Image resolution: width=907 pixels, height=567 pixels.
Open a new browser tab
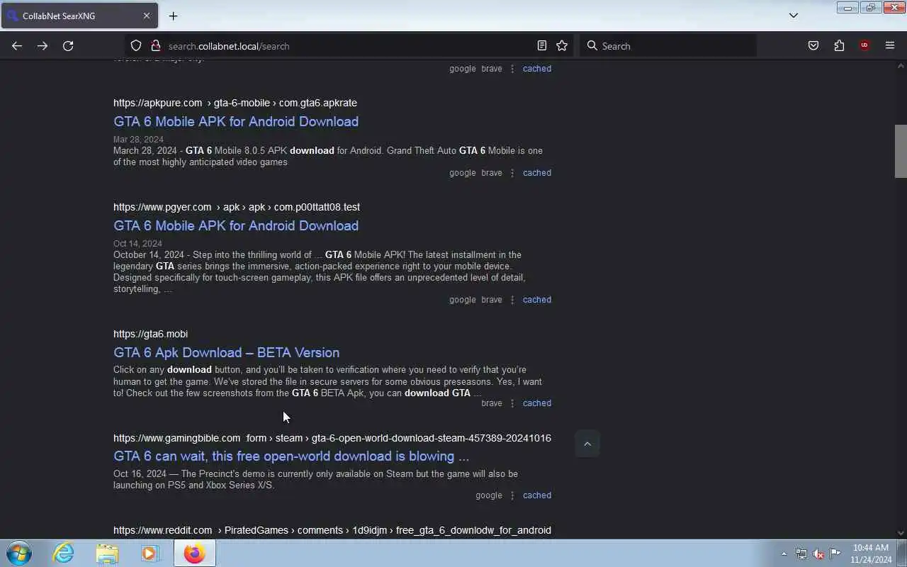(x=173, y=16)
